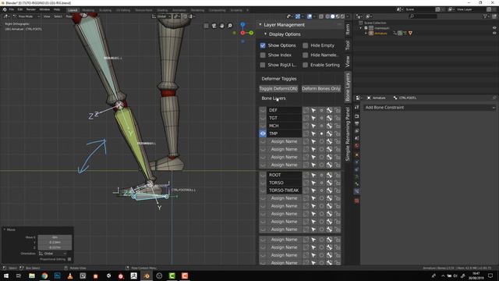The image size is (499, 281).
Task: Select solid viewport shading icon
Action: pos(332,16)
